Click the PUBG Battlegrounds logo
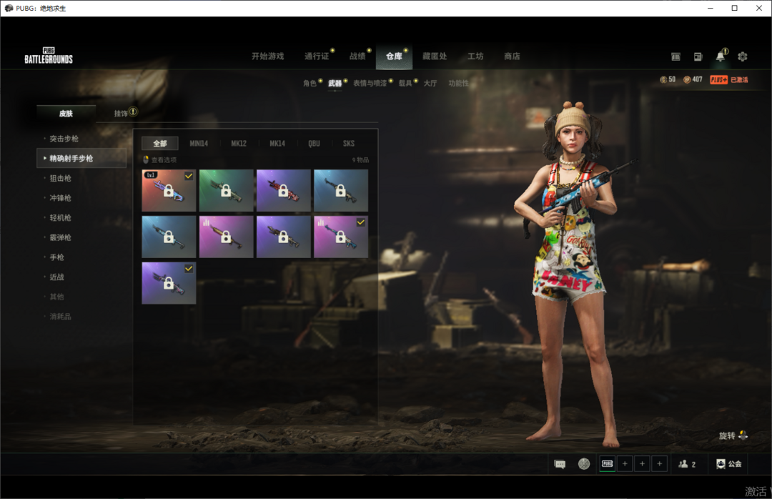This screenshot has width=772, height=499. [49, 56]
